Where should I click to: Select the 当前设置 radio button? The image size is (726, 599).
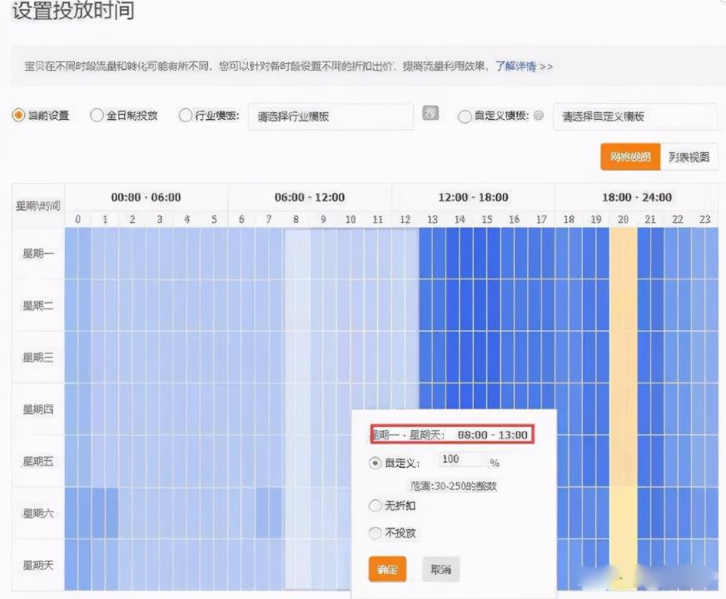point(18,115)
